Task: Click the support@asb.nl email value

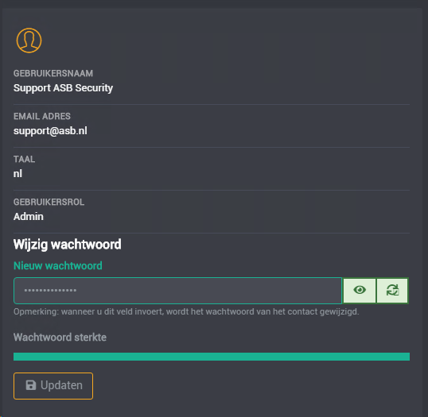Action: pos(50,131)
